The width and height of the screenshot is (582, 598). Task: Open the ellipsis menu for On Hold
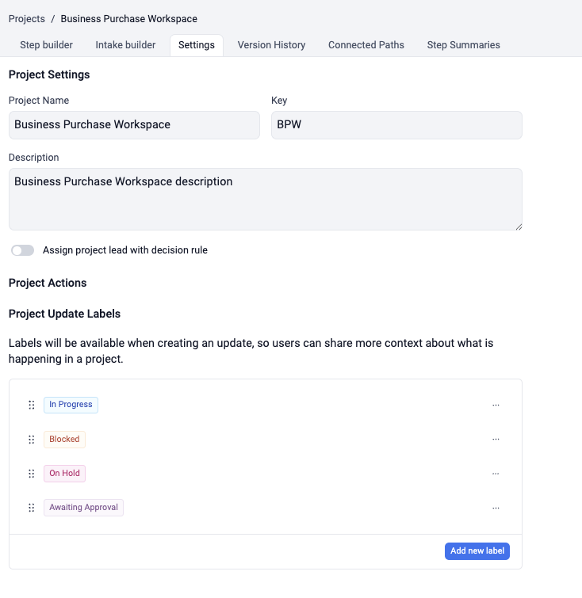[x=496, y=474]
